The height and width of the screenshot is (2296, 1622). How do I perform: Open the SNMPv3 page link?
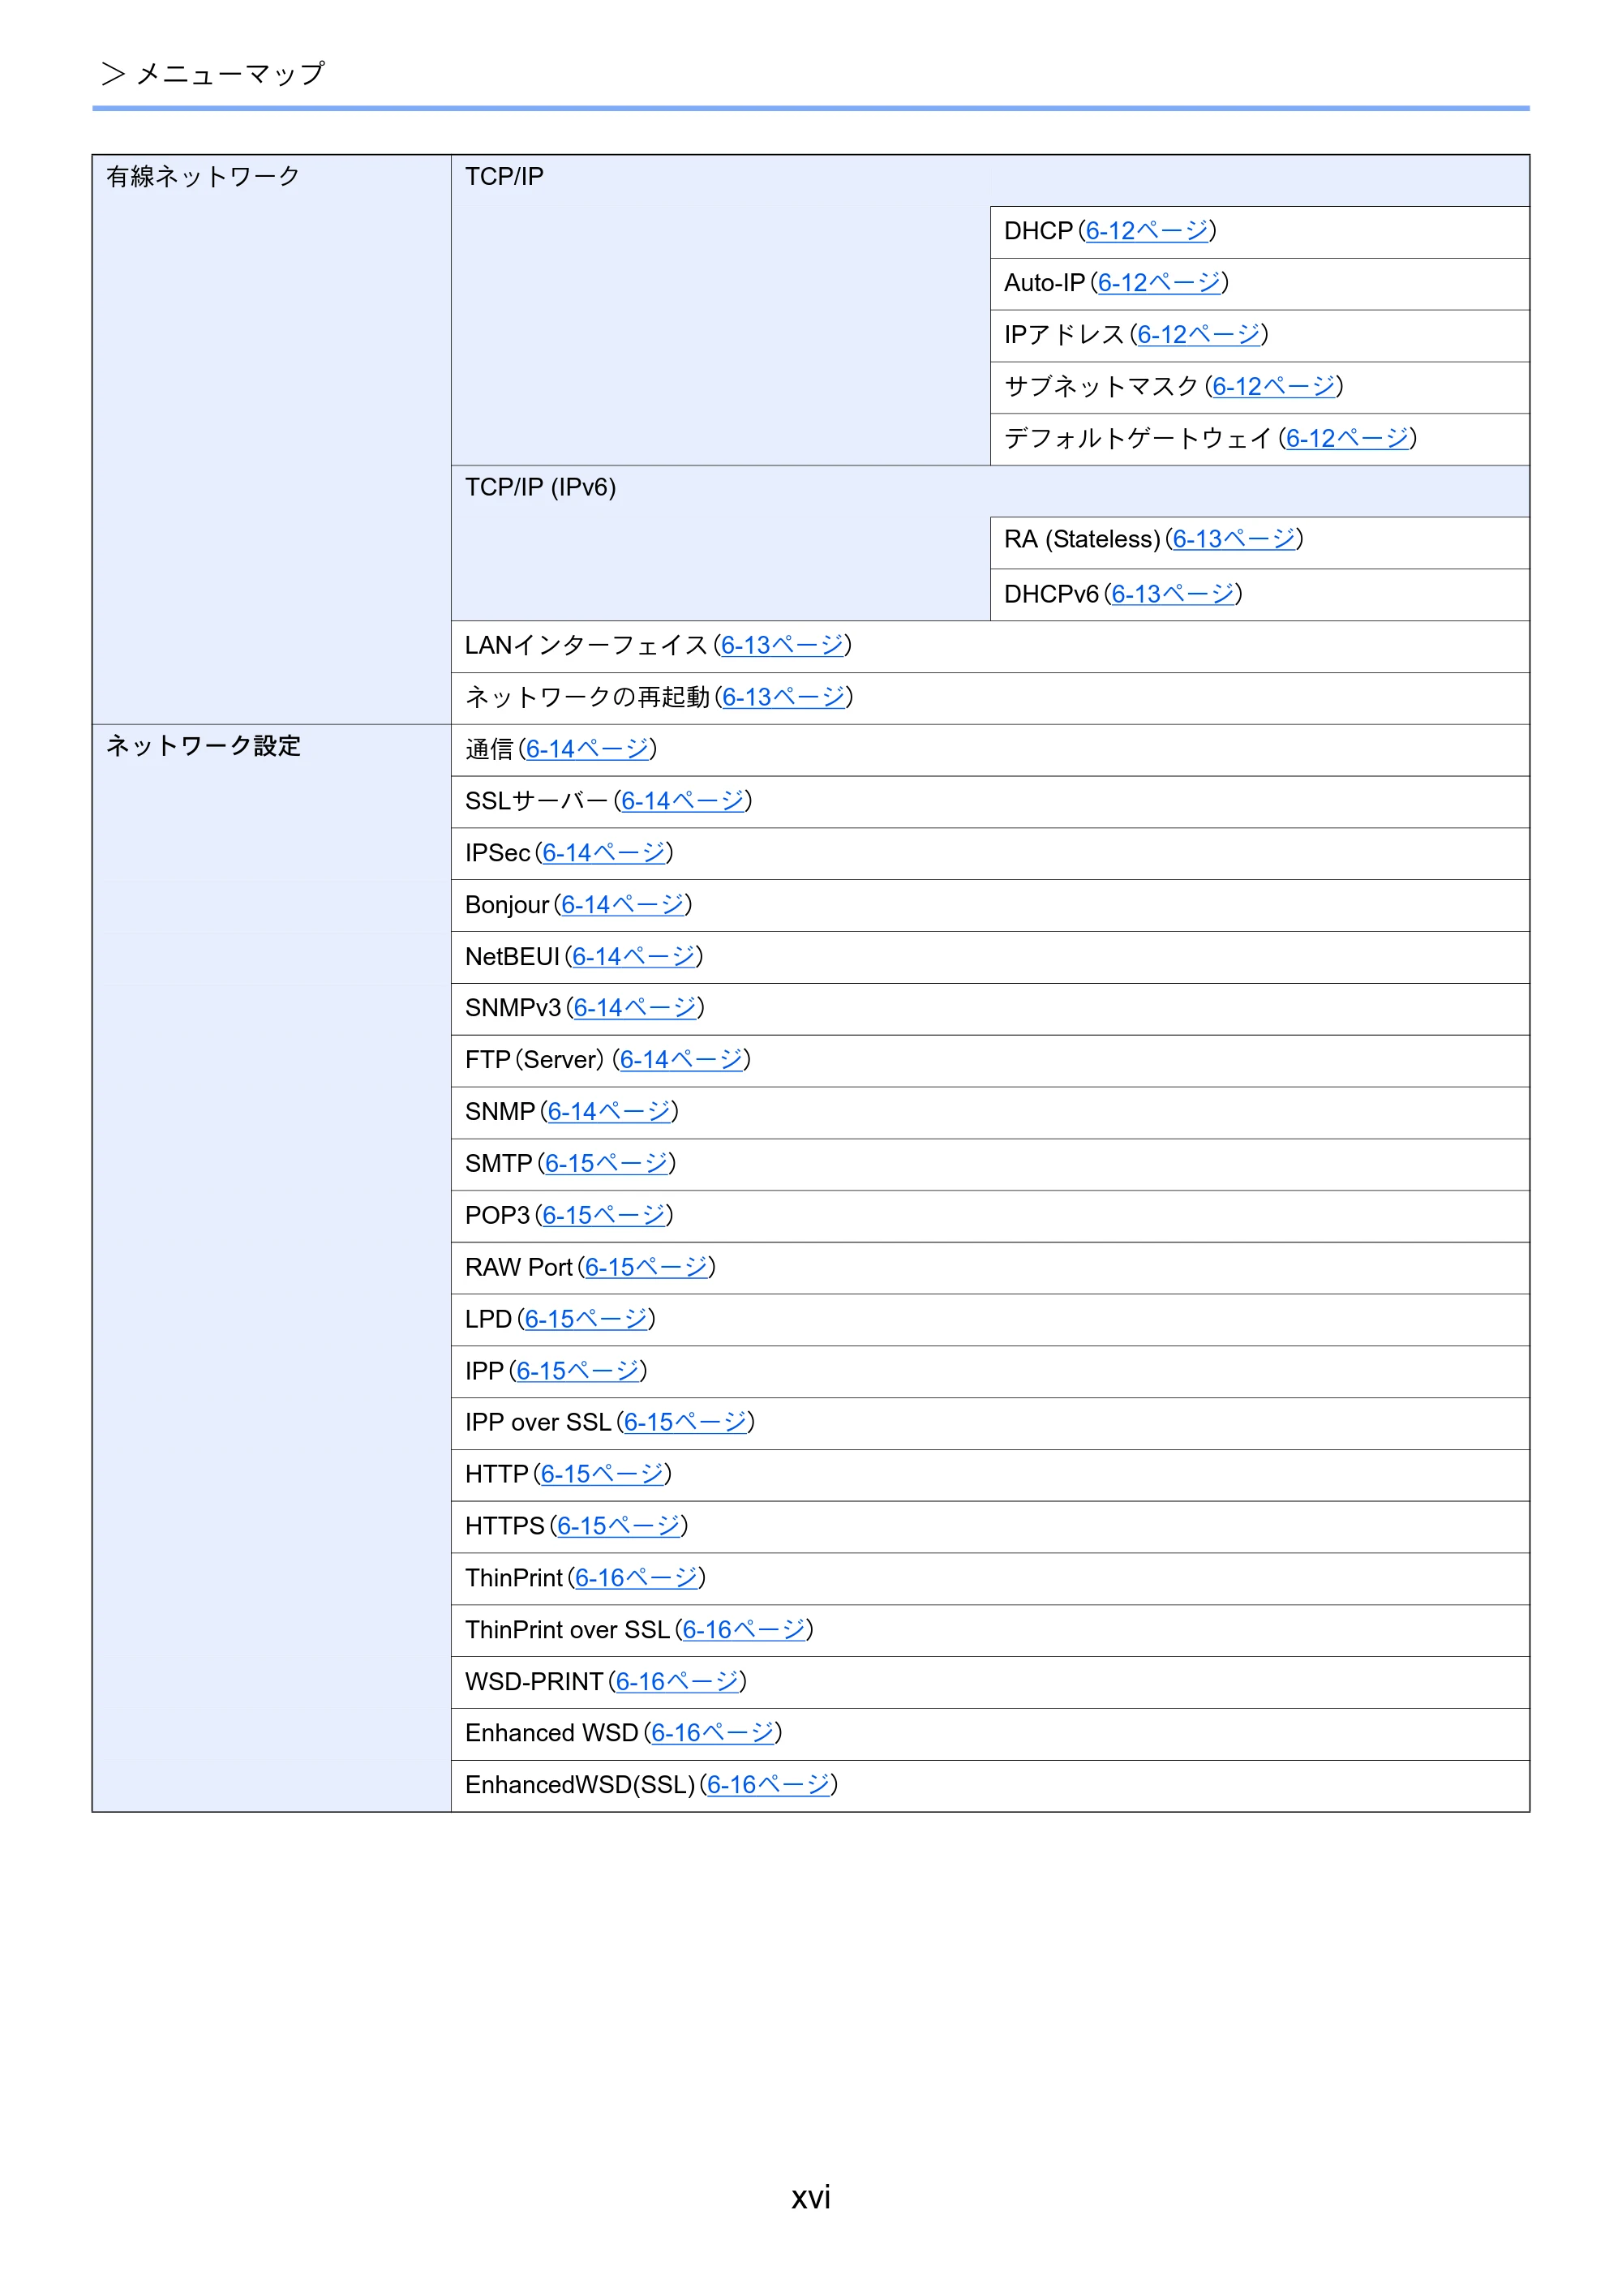click(635, 1009)
